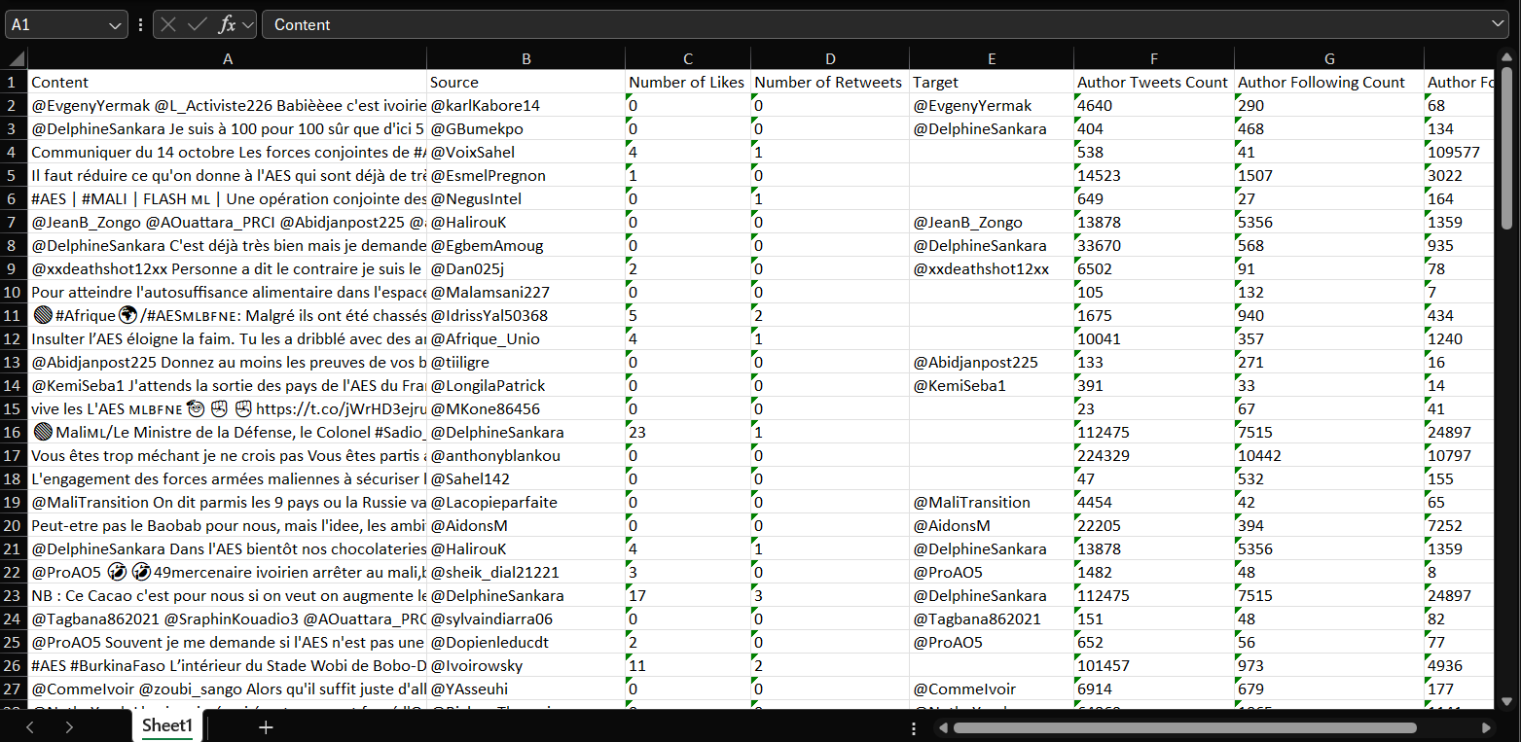Click the Insert Function fx icon
1521x742 pixels.
pos(227,24)
